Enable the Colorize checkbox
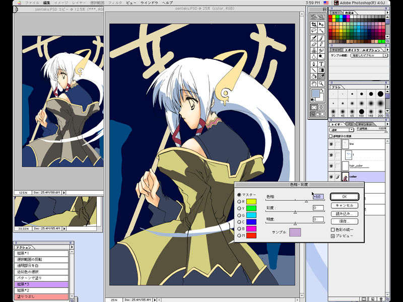The width and height of the screenshot is (403, 302). click(x=332, y=230)
